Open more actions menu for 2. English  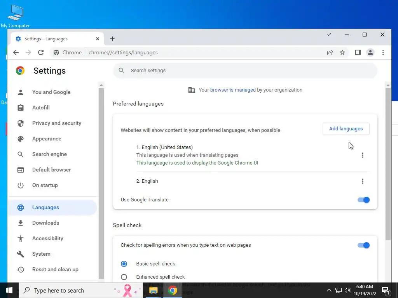click(x=363, y=181)
